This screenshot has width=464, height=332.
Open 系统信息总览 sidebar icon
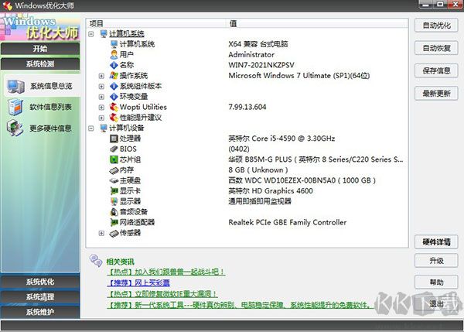coord(15,87)
